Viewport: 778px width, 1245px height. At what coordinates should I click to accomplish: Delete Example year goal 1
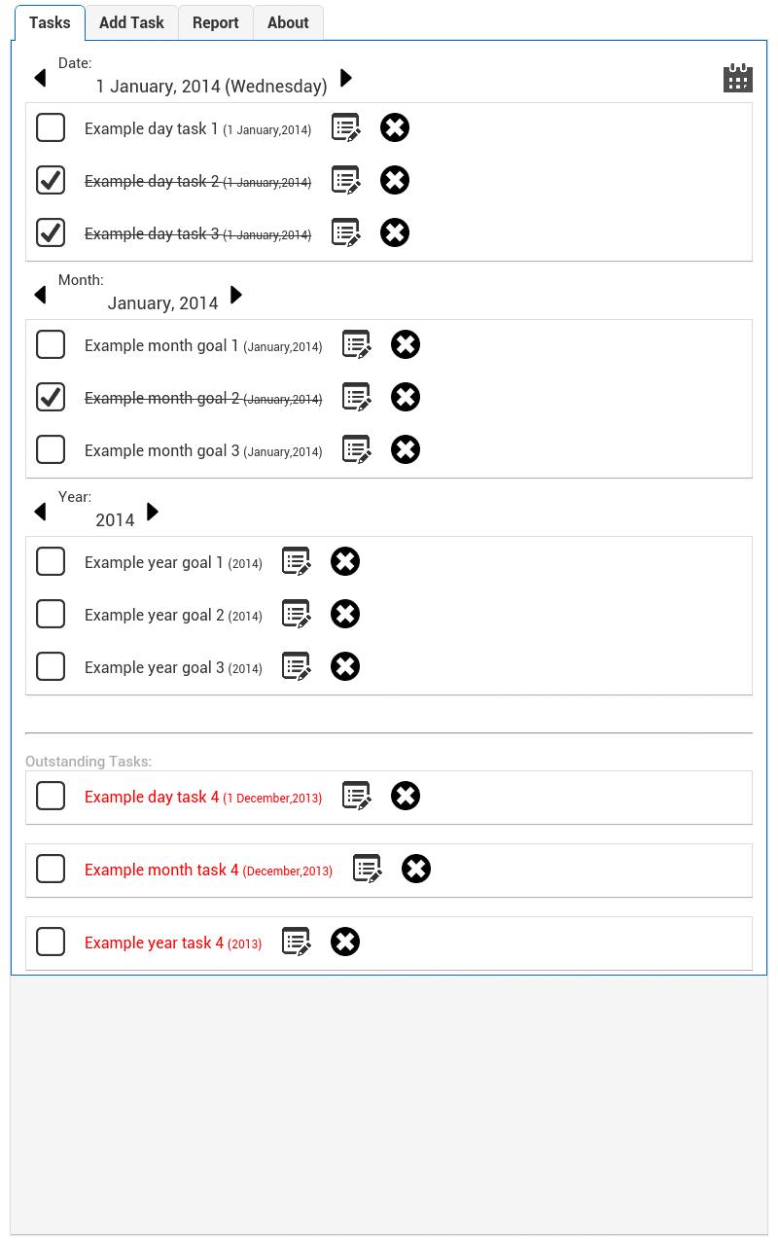pyautogui.click(x=345, y=561)
